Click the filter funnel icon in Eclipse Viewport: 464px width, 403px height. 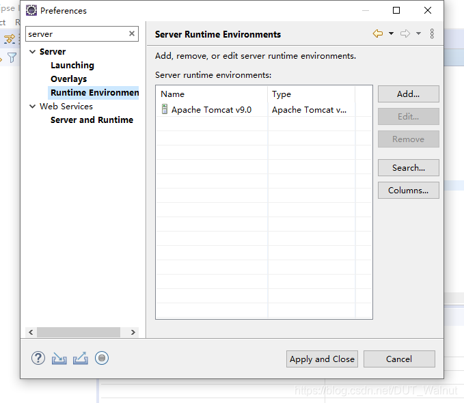click(12, 57)
